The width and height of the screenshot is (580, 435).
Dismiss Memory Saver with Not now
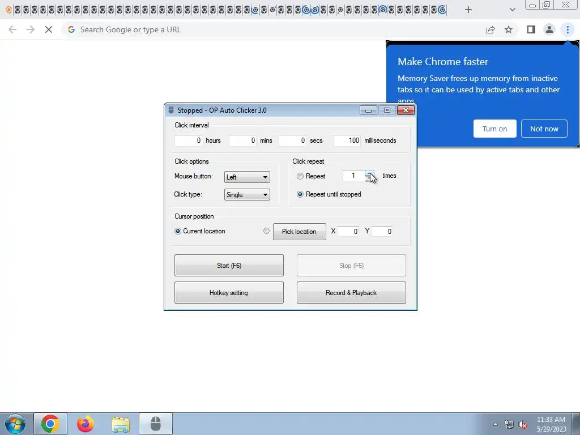coord(544,129)
